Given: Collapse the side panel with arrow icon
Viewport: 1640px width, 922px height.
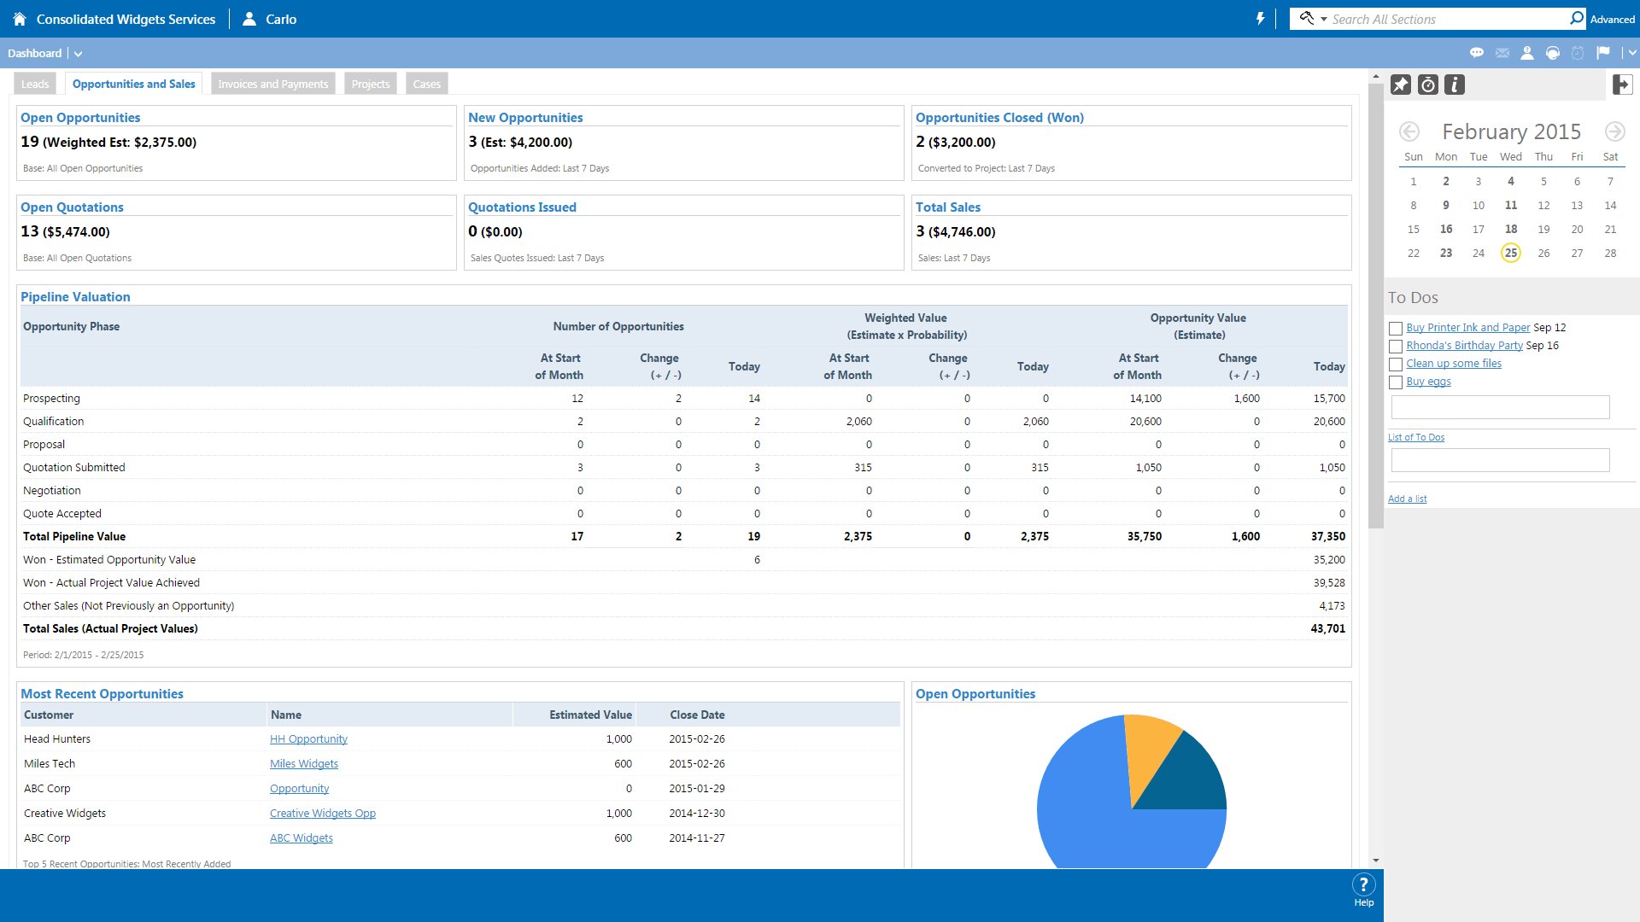Looking at the screenshot, I should pos(1622,85).
